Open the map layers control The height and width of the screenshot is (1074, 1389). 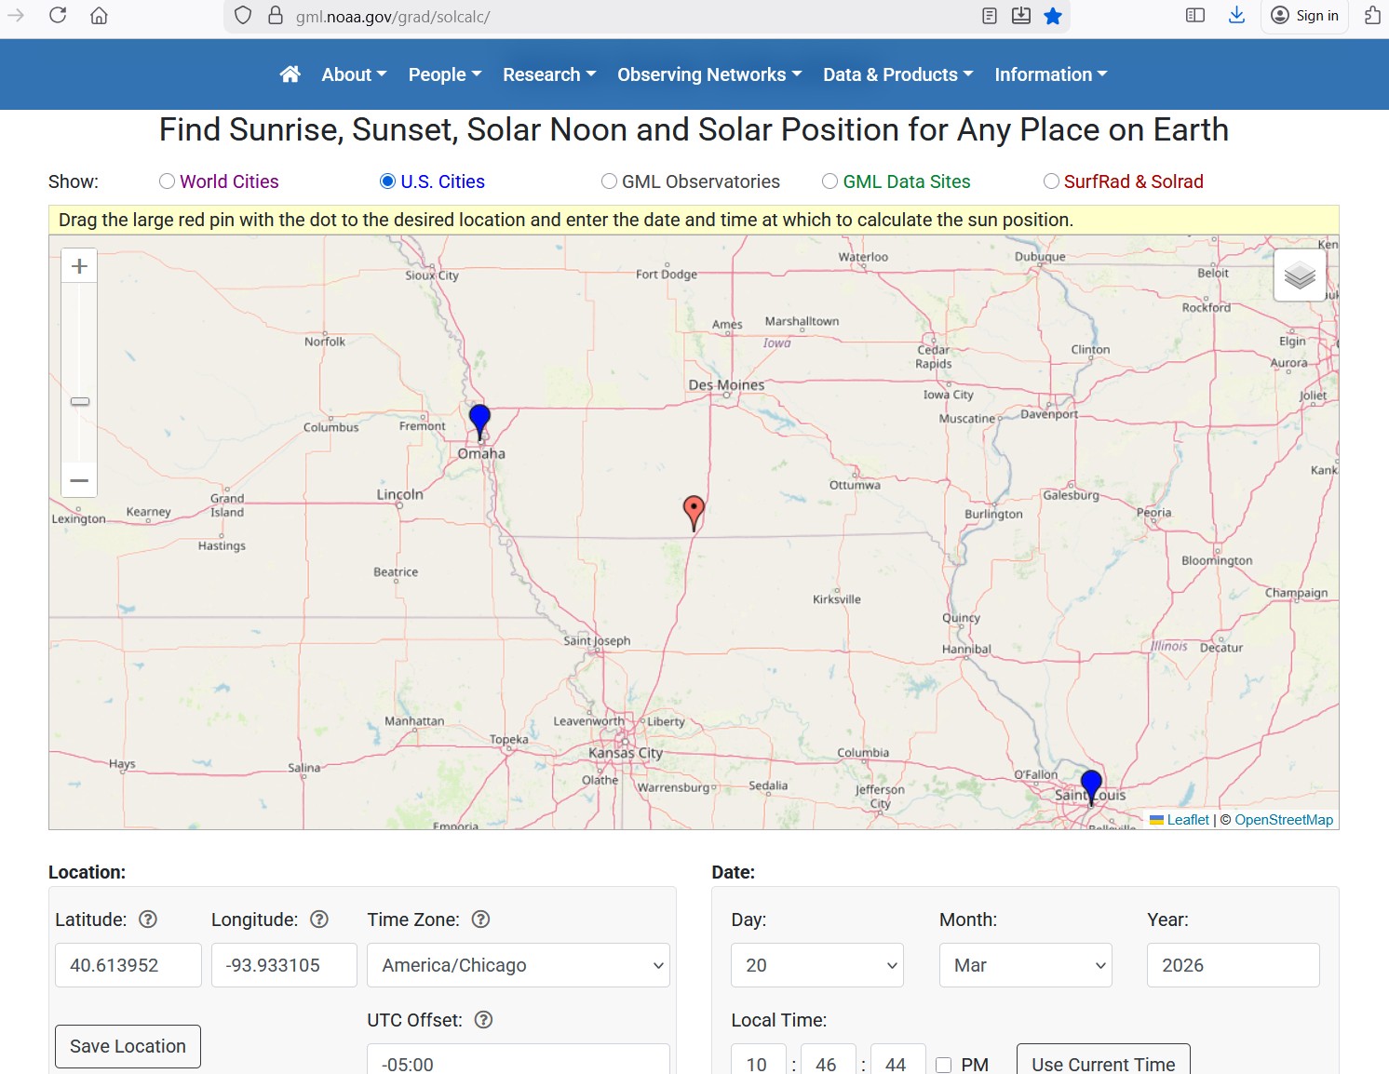coord(1300,275)
